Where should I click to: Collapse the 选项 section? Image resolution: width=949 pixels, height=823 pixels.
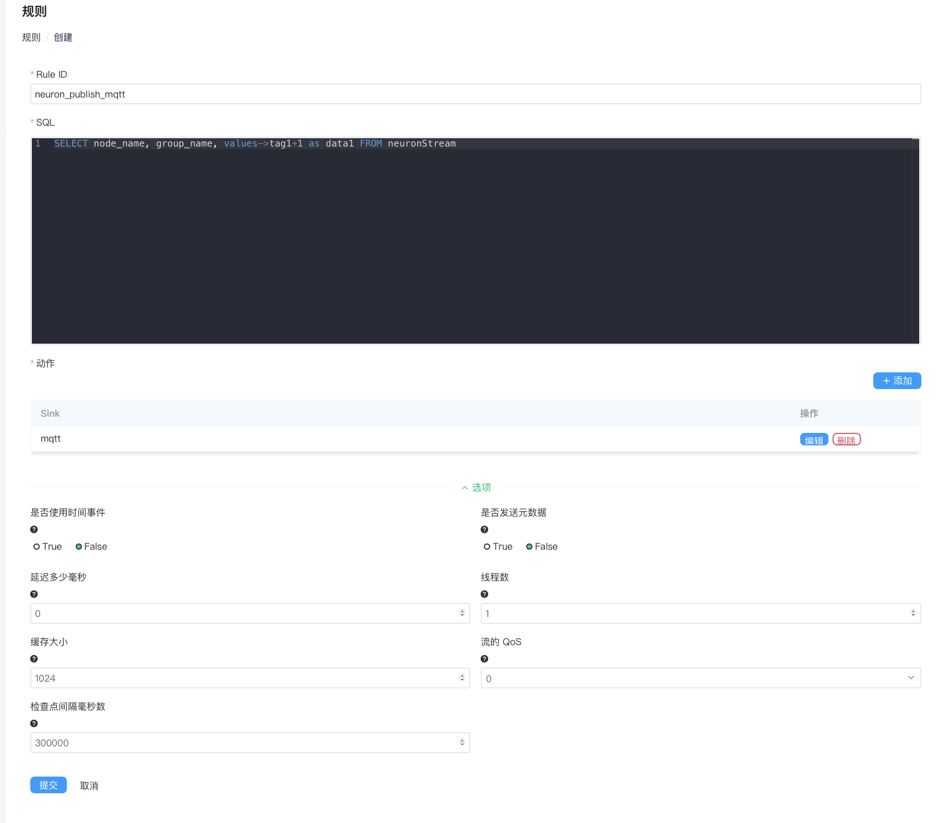tap(476, 488)
